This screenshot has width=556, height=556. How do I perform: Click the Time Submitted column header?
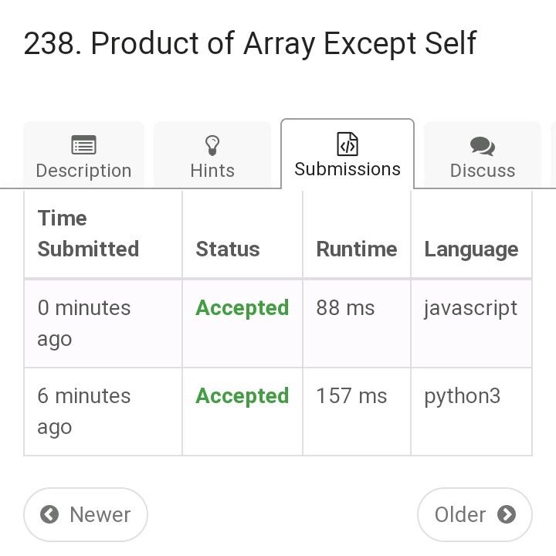(x=88, y=233)
